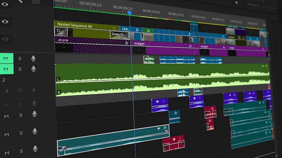Click the microphone voice-over icon on top audio track
Screen dimensions: 282x158
point(33,58)
